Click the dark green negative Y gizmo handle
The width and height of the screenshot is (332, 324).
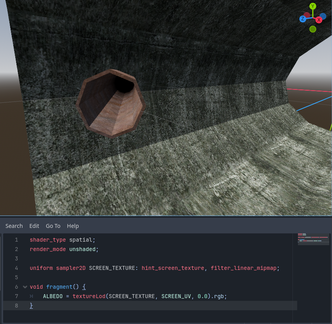click(x=313, y=29)
